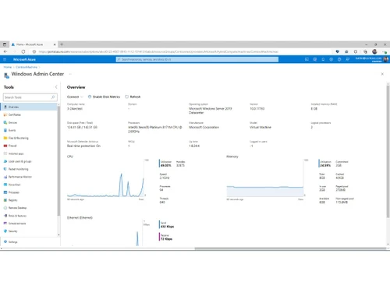Click the Overview heading text
The height and width of the screenshot is (292, 390).
(76, 87)
